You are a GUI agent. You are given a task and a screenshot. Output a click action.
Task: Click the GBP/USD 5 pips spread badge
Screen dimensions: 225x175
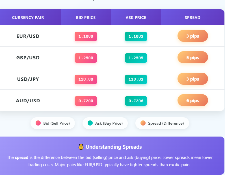[192, 58]
